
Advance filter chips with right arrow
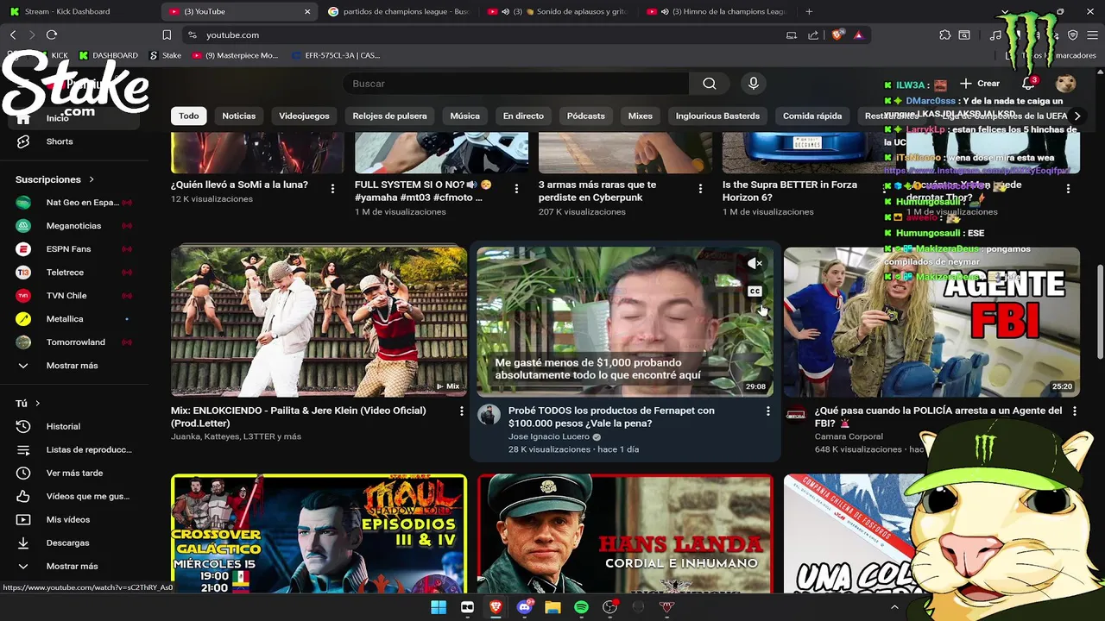(1077, 116)
